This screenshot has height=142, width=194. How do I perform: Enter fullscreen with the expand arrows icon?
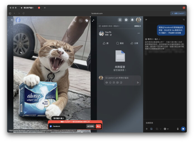pyautogui.click(x=93, y=20)
